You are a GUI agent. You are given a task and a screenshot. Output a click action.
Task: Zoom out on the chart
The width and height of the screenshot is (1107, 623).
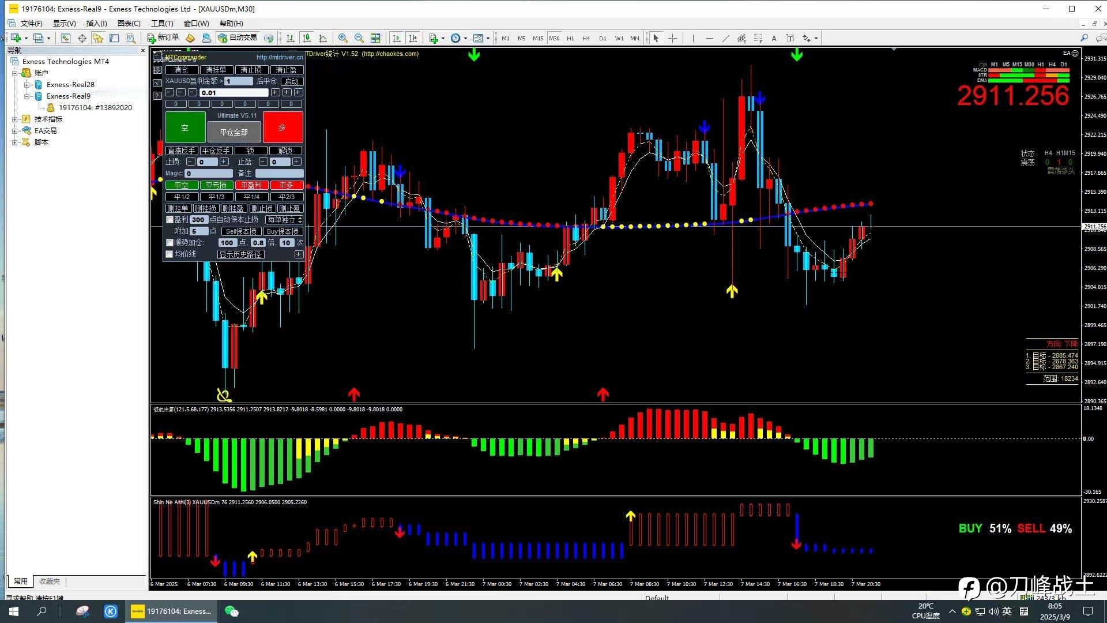coord(359,38)
